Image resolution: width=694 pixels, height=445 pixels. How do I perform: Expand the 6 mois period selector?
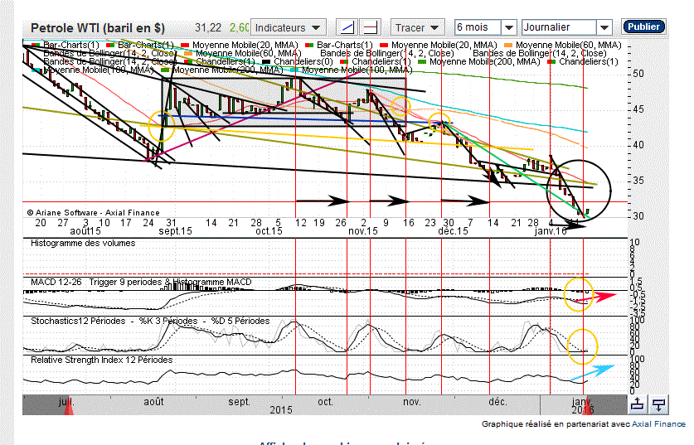[x=508, y=27]
